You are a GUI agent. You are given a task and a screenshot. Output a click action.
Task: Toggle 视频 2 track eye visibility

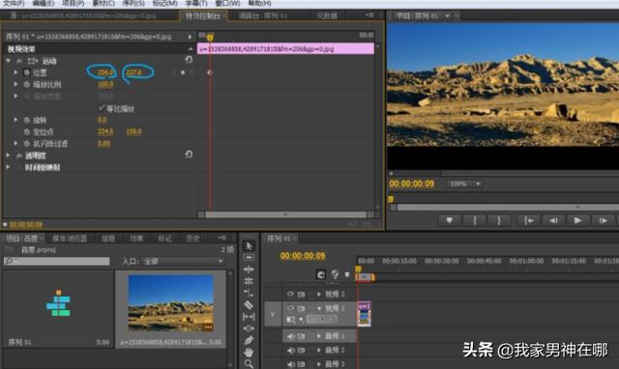290,294
